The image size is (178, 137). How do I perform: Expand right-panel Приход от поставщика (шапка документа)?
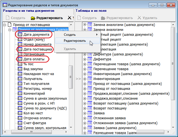coord(85,84)
